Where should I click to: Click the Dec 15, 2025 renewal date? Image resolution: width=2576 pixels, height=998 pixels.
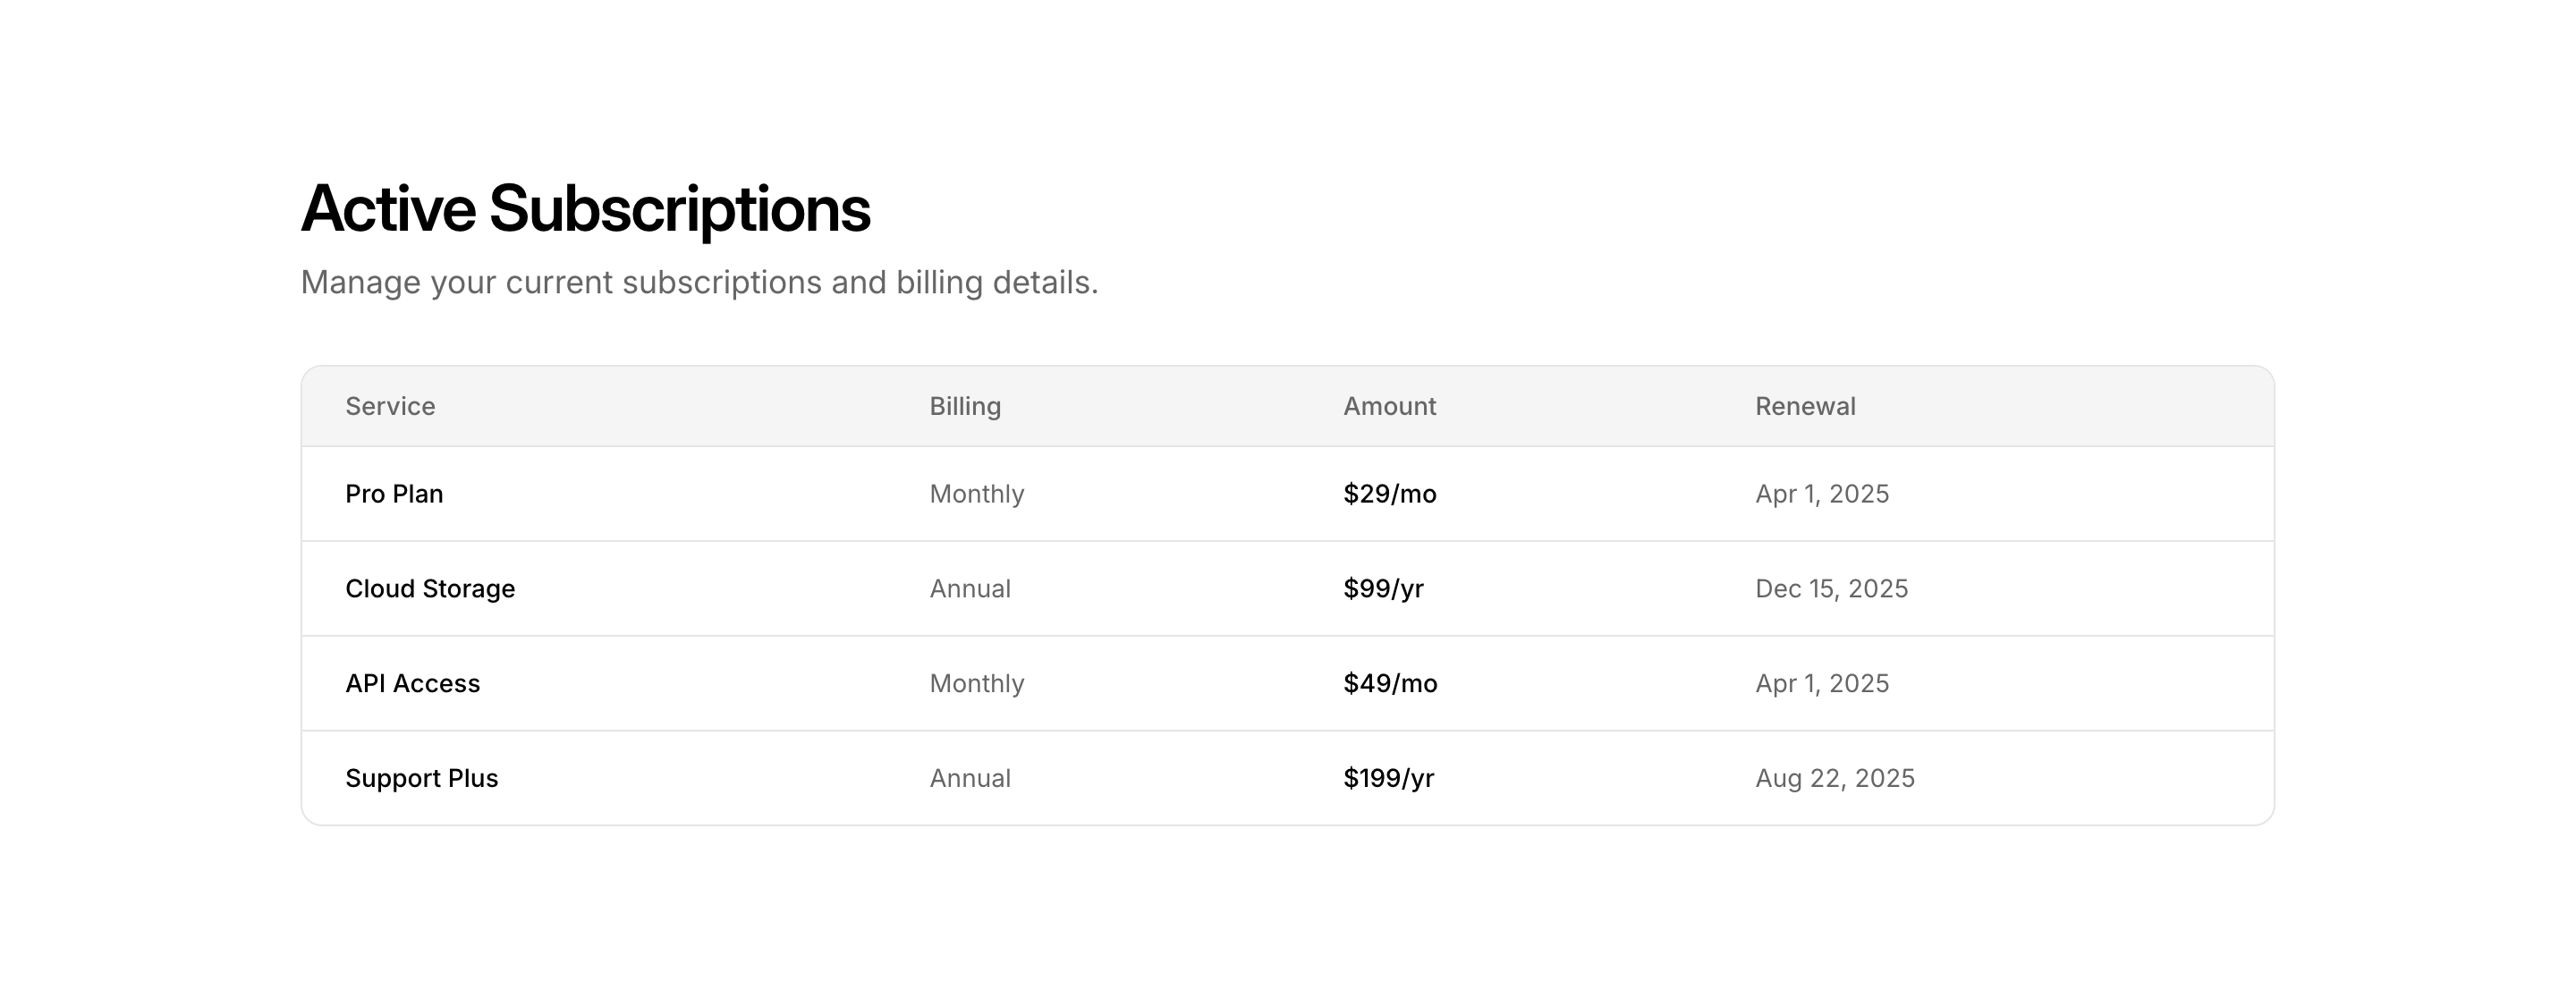[x=1831, y=589]
